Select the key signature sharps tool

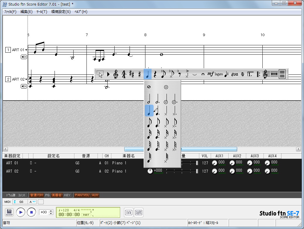(x=131, y=74)
